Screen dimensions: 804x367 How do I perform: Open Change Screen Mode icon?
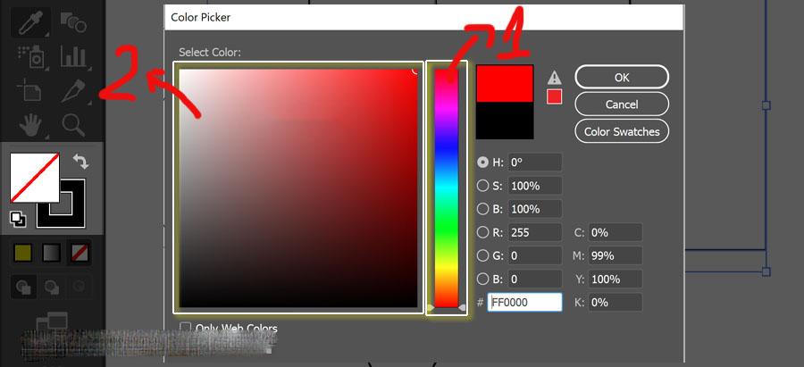52,323
